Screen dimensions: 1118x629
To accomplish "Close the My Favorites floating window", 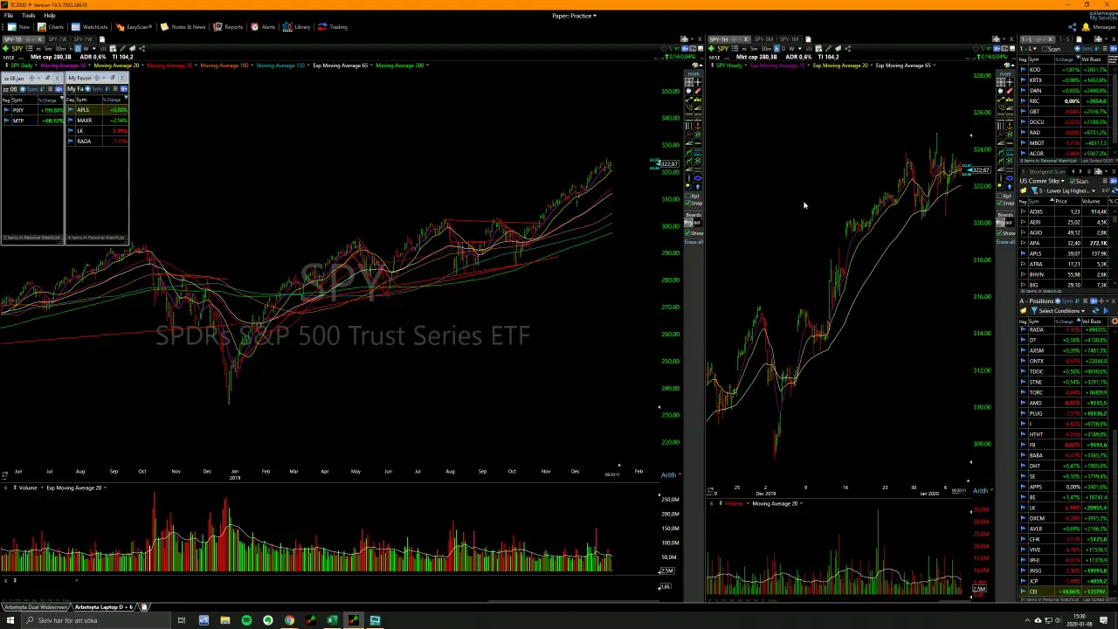I will [x=122, y=79].
